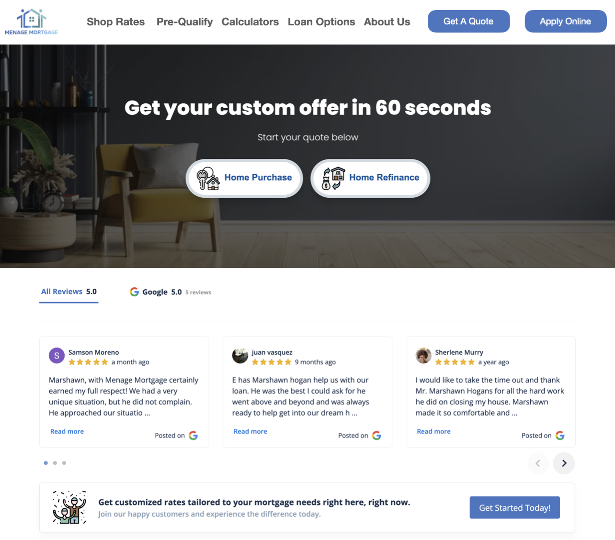Select the third carousel pagination dot
This screenshot has width=615, height=540.
click(x=64, y=463)
